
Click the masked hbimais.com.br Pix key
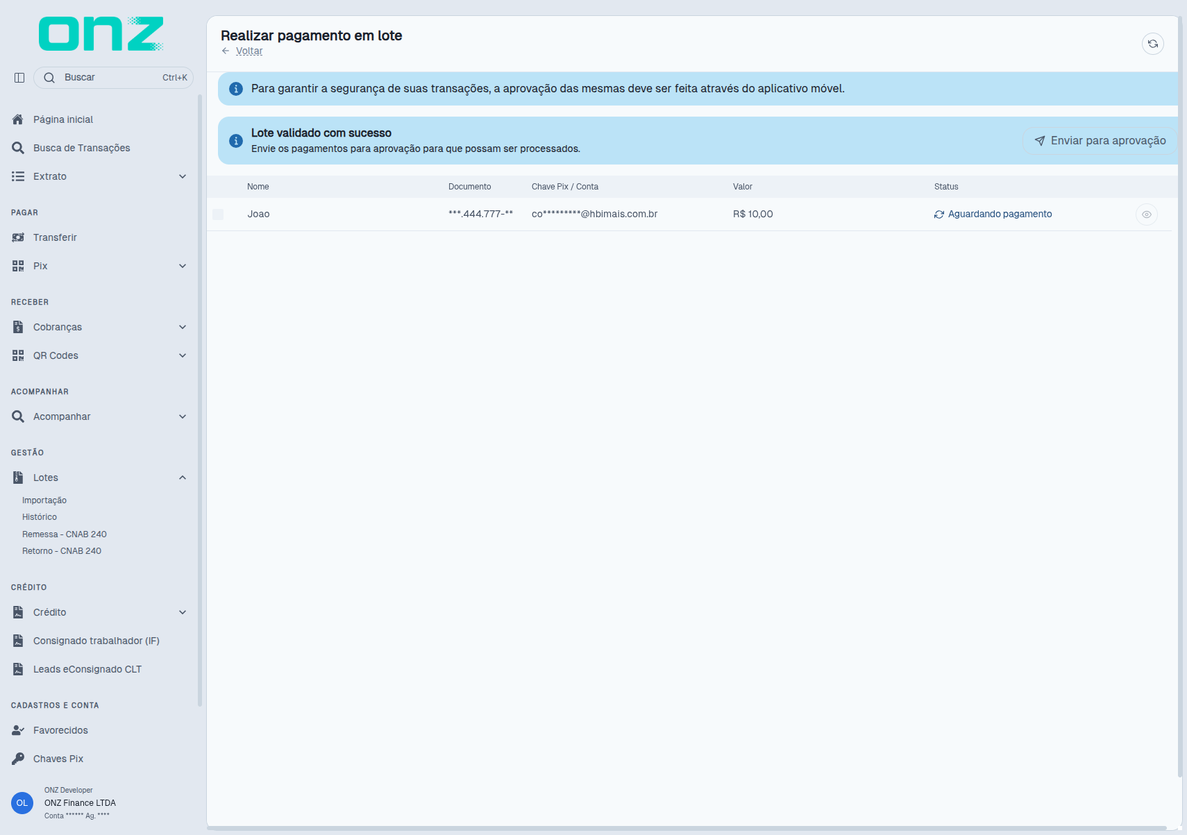595,214
